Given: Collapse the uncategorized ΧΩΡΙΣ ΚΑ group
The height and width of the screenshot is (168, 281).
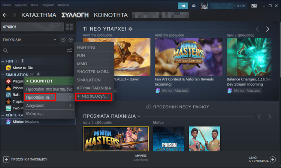Looking at the screenshot, I should [3, 115].
